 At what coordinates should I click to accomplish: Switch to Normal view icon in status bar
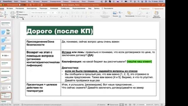pos(122,105)
